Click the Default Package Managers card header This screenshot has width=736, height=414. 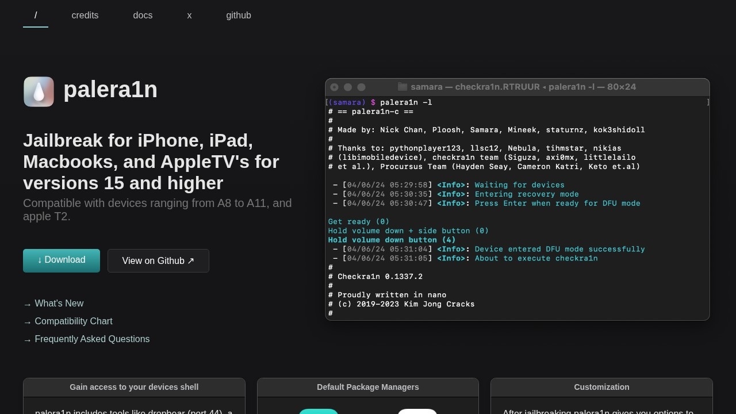tap(368, 388)
